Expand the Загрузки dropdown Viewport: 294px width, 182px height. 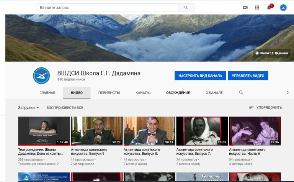coord(28,108)
